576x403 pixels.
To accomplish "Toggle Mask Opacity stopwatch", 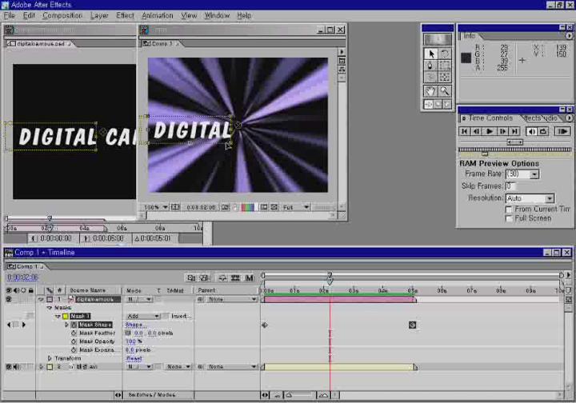I will [x=74, y=341].
